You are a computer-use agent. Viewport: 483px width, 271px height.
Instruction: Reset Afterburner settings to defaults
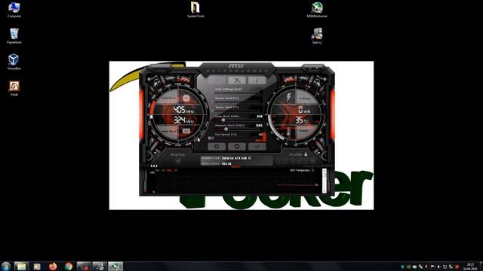(x=237, y=147)
